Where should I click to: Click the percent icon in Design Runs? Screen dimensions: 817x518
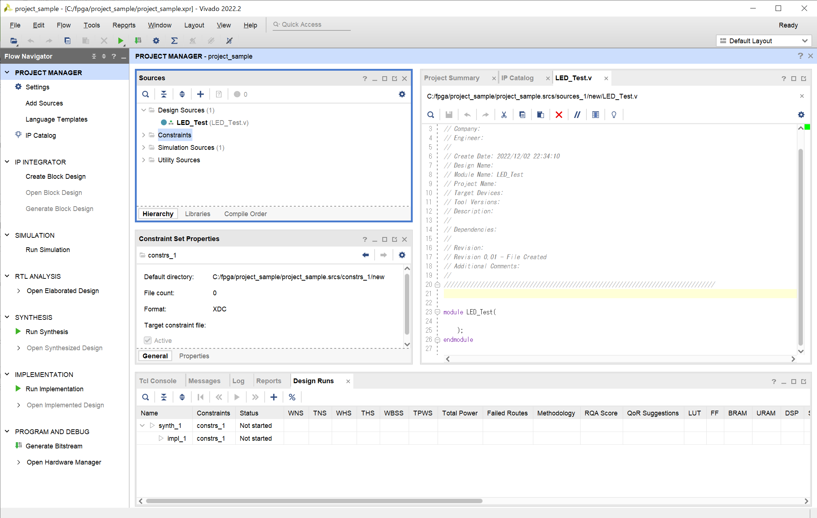point(292,397)
